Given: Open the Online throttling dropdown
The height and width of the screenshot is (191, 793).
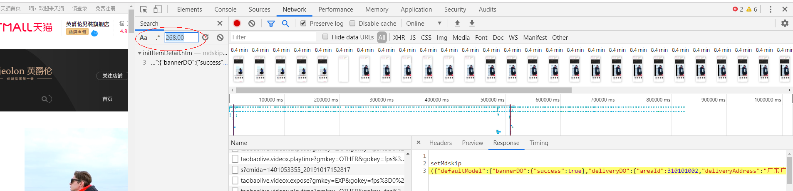Looking at the screenshot, I should 424,24.
